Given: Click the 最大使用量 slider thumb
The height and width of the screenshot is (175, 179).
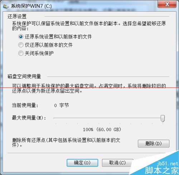Looking at the screenshot, I should [163, 118].
